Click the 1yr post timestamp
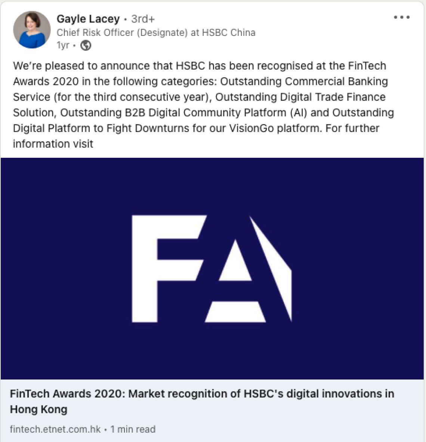Image resolution: width=426 pixels, height=442 pixels. click(x=63, y=46)
